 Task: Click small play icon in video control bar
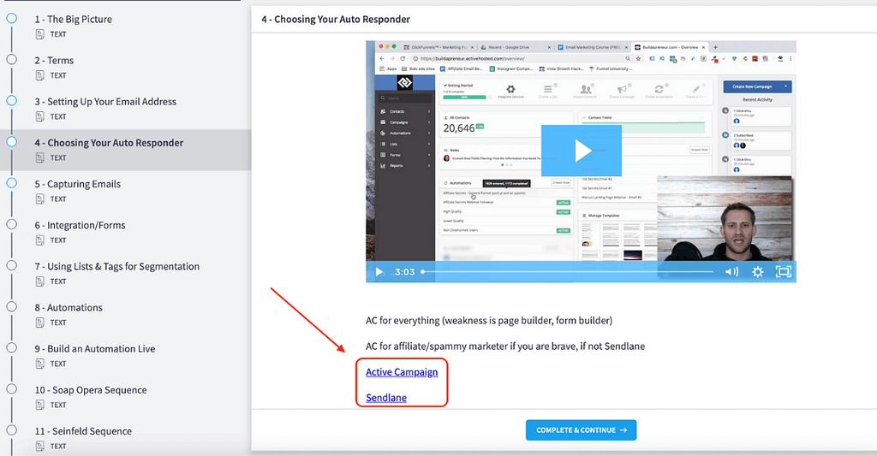click(x=379, y=272)
